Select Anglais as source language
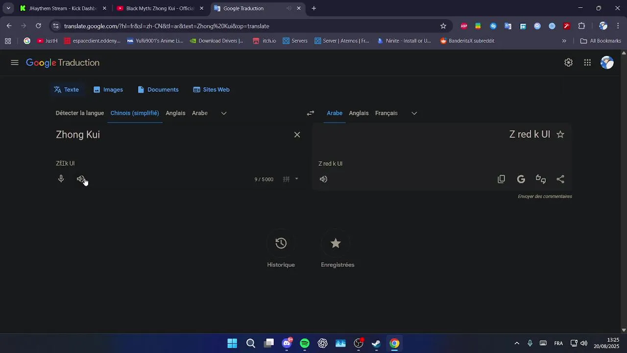This screenshot has width=627, height=353. pos(175,113)
